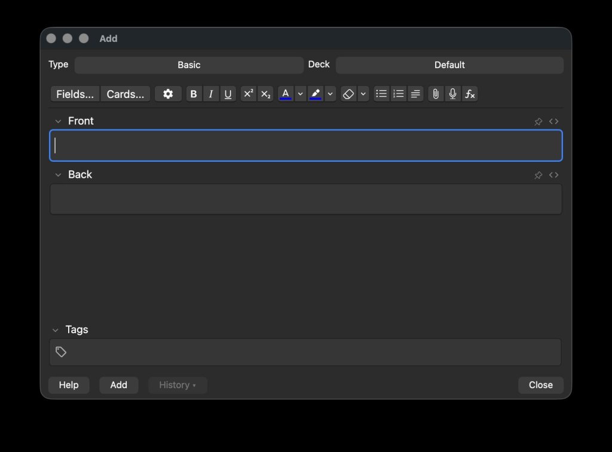Image resolution: width=612 pixels, height=452 pixels.
Task: Toggle italic formatting
Action: click(211, 94)
